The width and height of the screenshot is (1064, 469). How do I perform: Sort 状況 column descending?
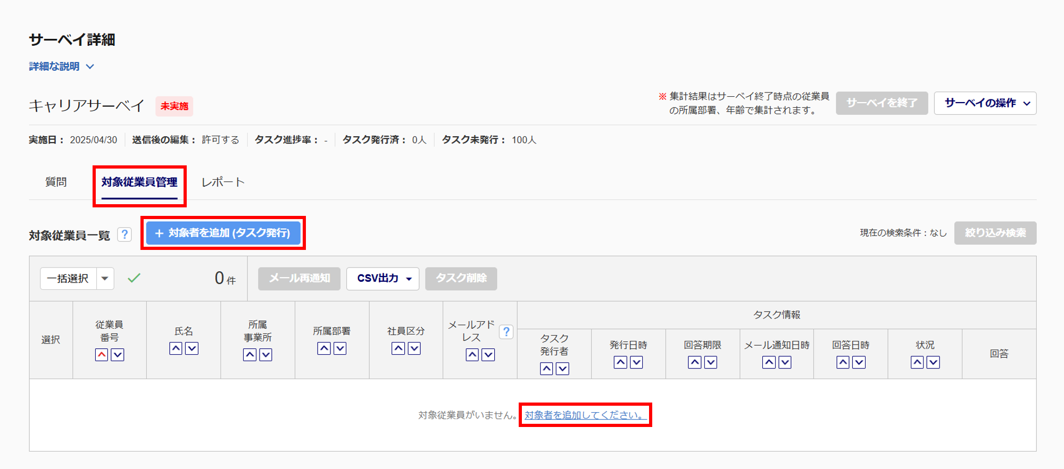(x=933, y=362)
